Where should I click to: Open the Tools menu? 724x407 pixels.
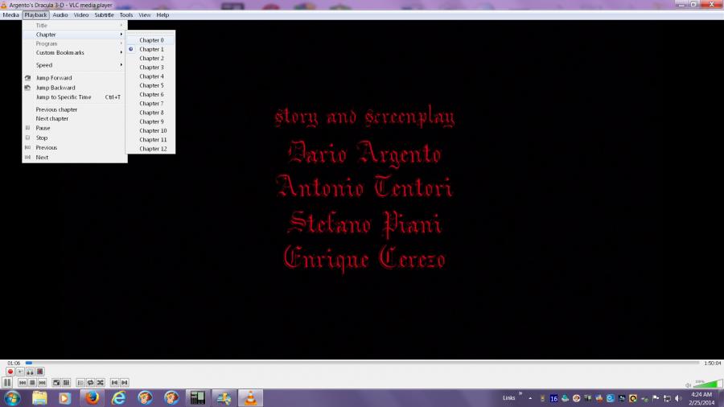coord(126,14)
